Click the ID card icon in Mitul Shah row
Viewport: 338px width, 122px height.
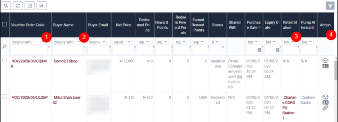[325, 103]
